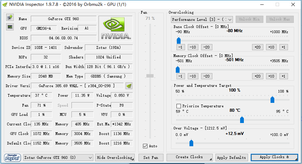The height and width of the screenshot is (164, 302).
Task: Click Base Clock Offset -1 button
Action: (x=181, y=47)
